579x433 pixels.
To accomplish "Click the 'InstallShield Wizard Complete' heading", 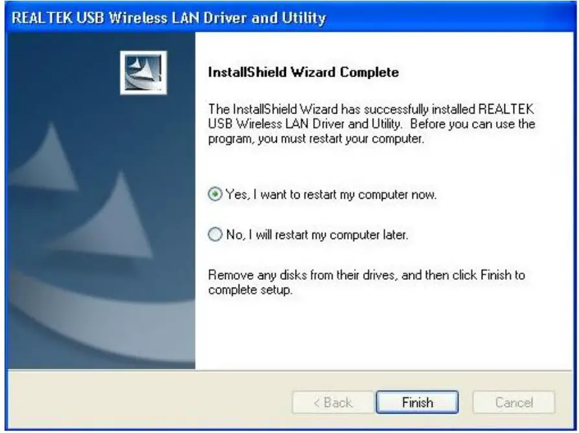I will pyautogui.click(x=303, y=72).
